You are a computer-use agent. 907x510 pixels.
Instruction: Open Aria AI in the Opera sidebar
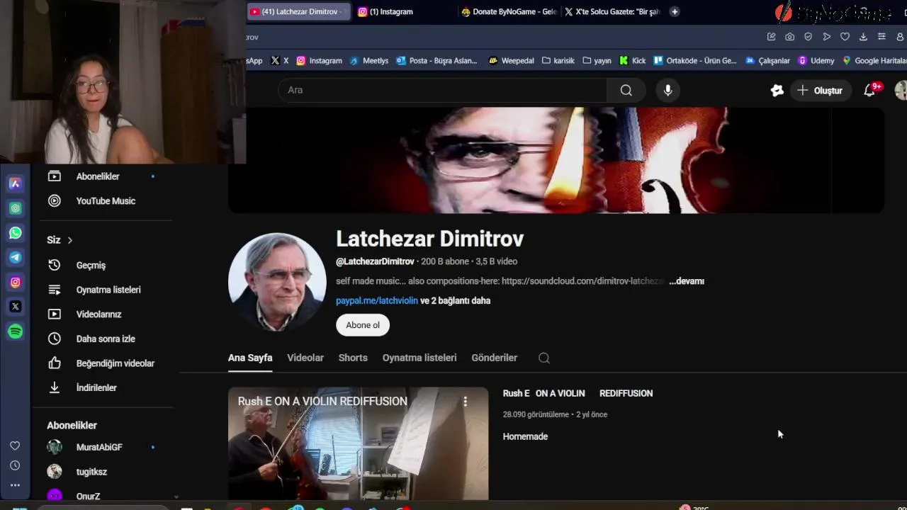[15, 183]
